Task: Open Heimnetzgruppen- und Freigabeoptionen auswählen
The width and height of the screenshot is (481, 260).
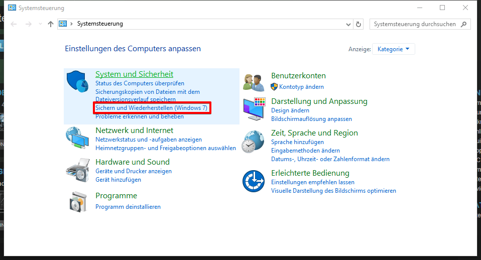Action: pyautogui.click(x=166, y=148)
